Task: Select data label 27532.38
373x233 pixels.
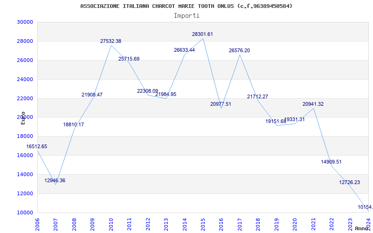Action: [x=111, y=41]
